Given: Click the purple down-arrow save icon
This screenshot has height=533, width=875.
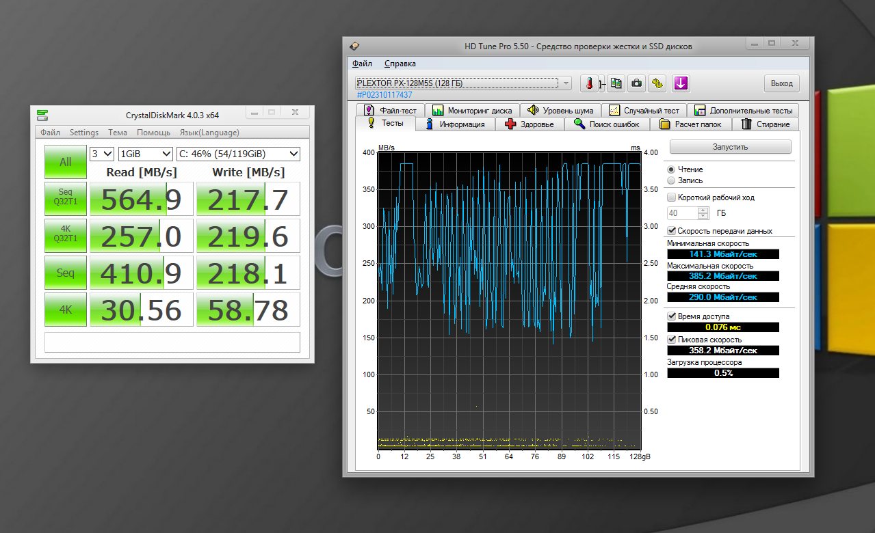Looking at the screenshot, I should pos(680,83).
